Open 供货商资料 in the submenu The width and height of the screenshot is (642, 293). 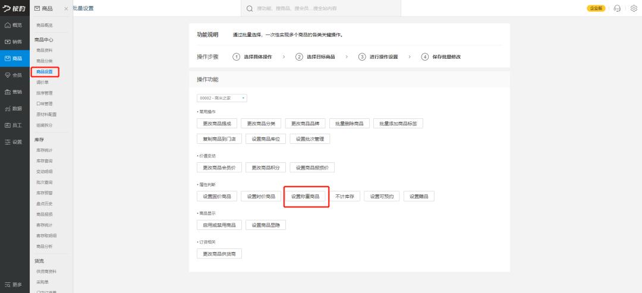tap(46, 272)
